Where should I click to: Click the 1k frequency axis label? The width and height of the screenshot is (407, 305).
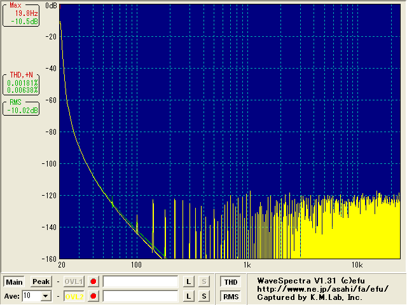[x=247, y=265]
